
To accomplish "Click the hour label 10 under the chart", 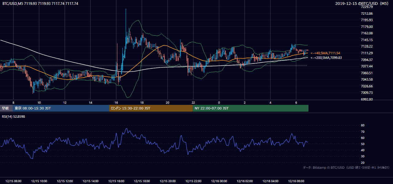I will click(x=39, y=102).
